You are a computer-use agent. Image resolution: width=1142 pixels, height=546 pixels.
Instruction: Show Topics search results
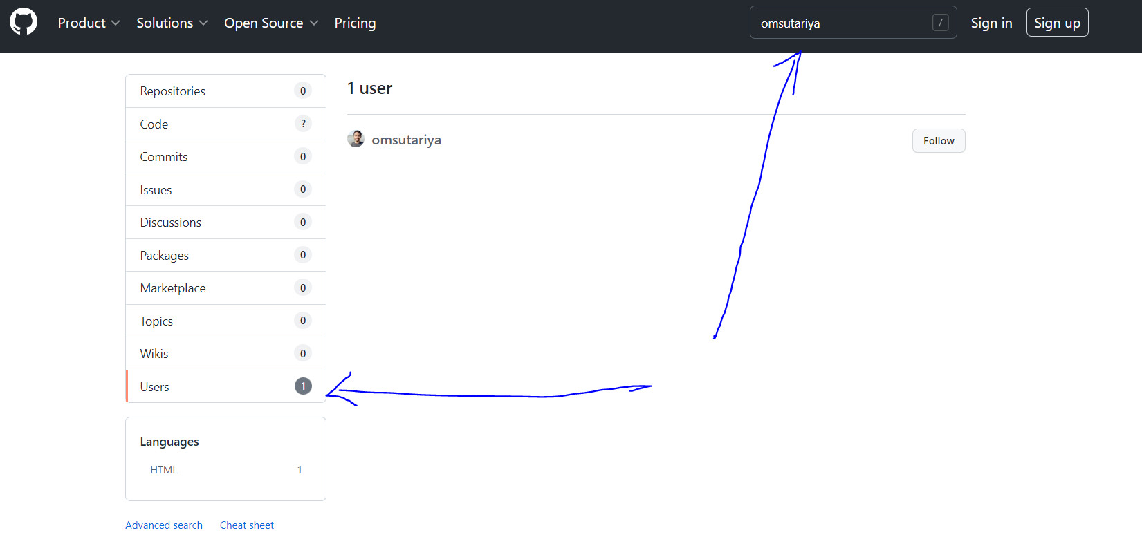[225, 321]
